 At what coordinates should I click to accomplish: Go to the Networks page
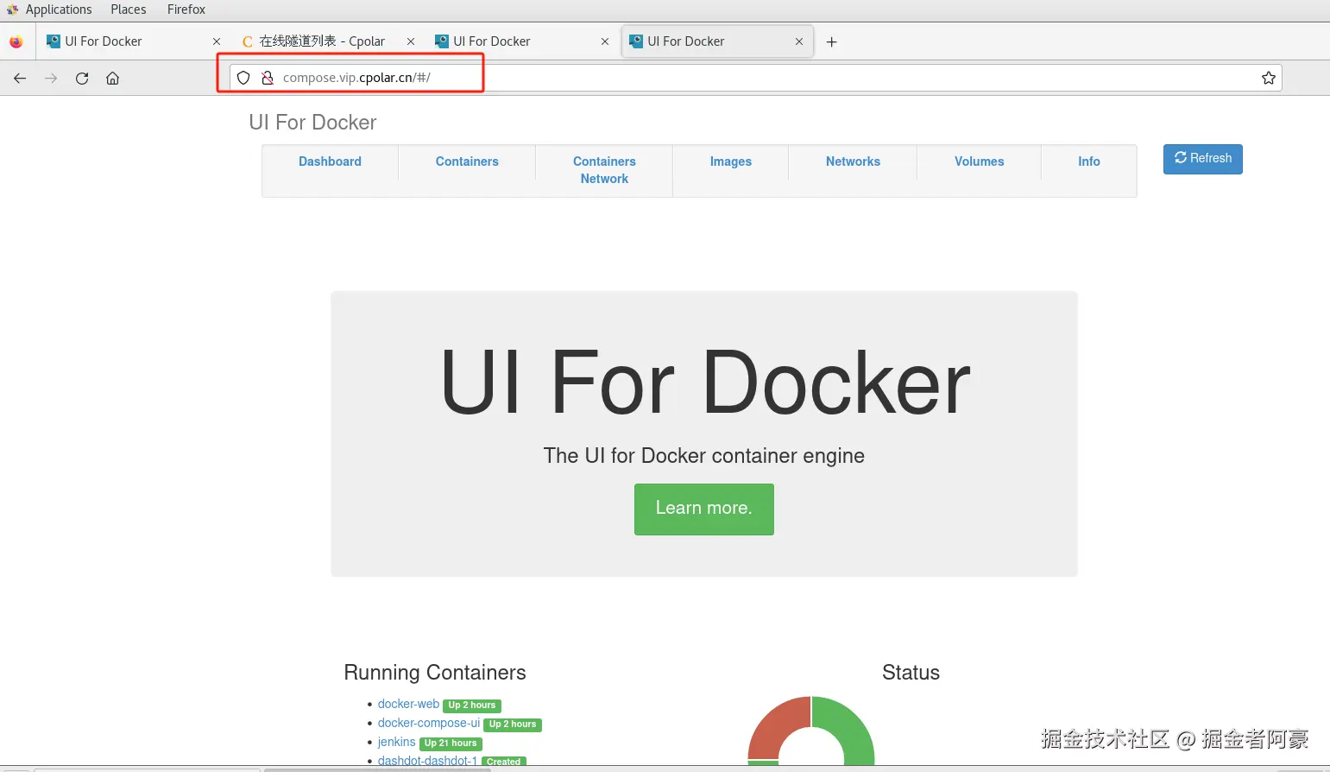click(853, 161)
